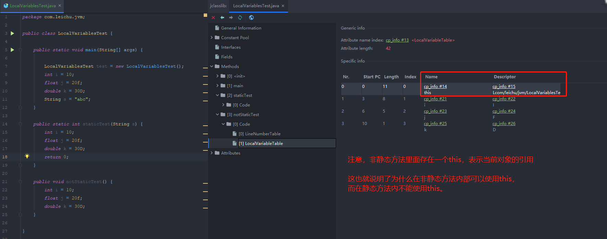Click the reload icon in jclasslib toolbar
The image size is (607, 239).
coord(240,18)
